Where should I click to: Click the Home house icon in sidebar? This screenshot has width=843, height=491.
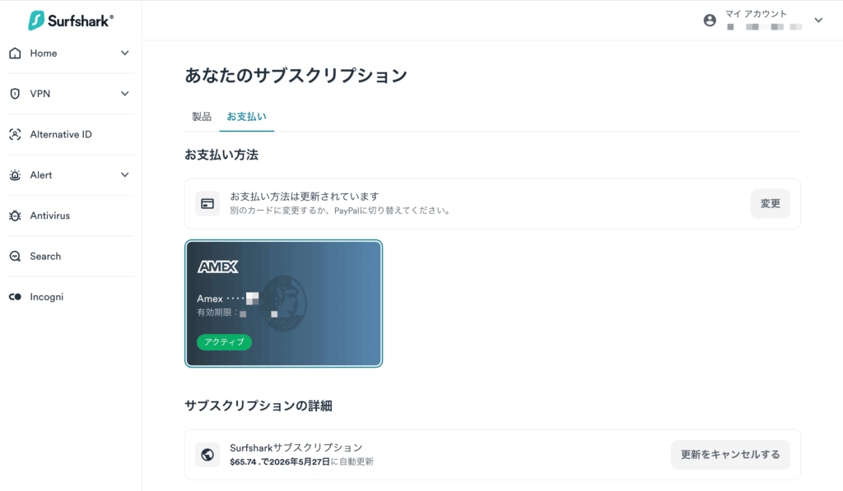tap(15, 53)
